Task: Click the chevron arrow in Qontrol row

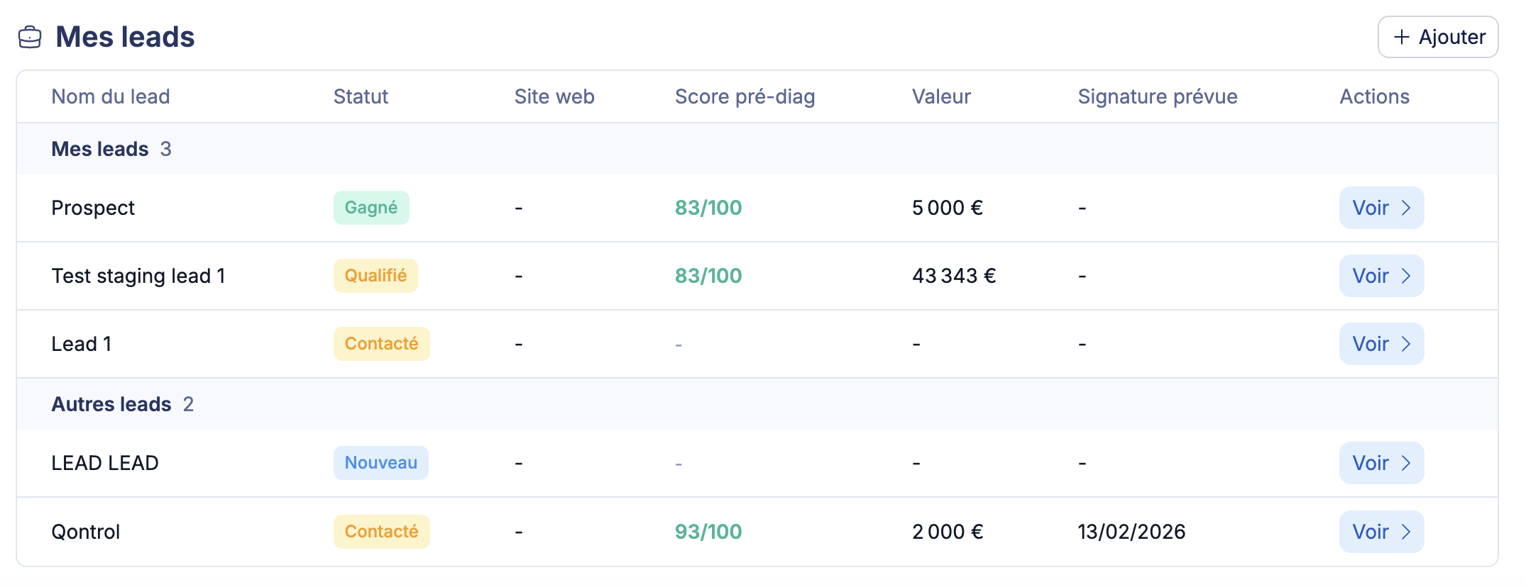Action: tap(1405, 532)
